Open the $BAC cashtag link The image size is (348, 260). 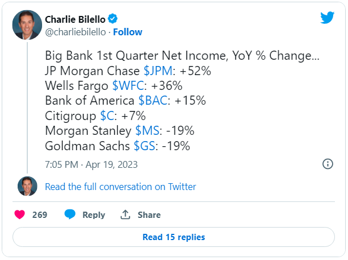(x=153, y=100)
